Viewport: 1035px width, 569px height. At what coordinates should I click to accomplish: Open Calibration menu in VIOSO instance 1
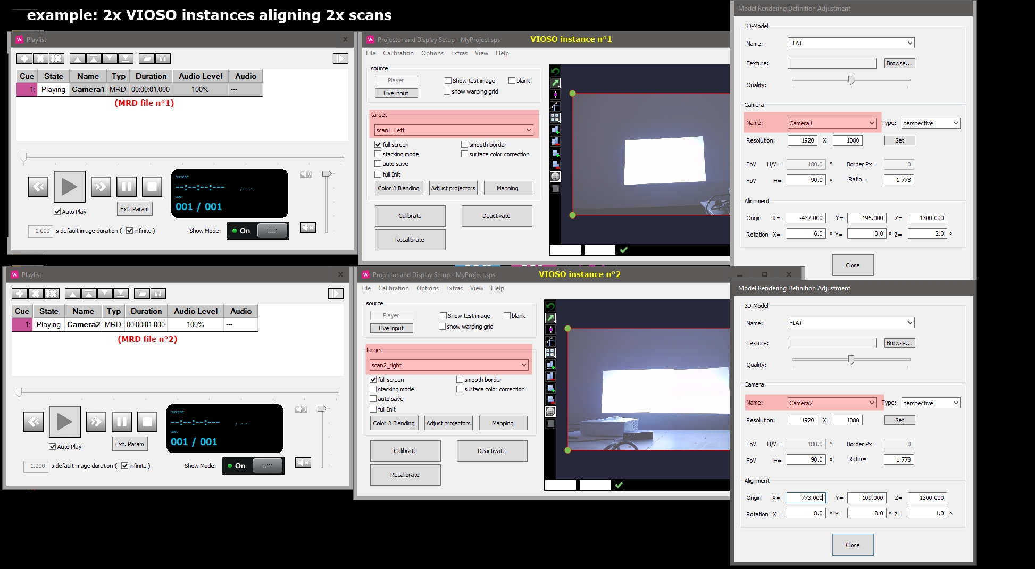point(398,53)
